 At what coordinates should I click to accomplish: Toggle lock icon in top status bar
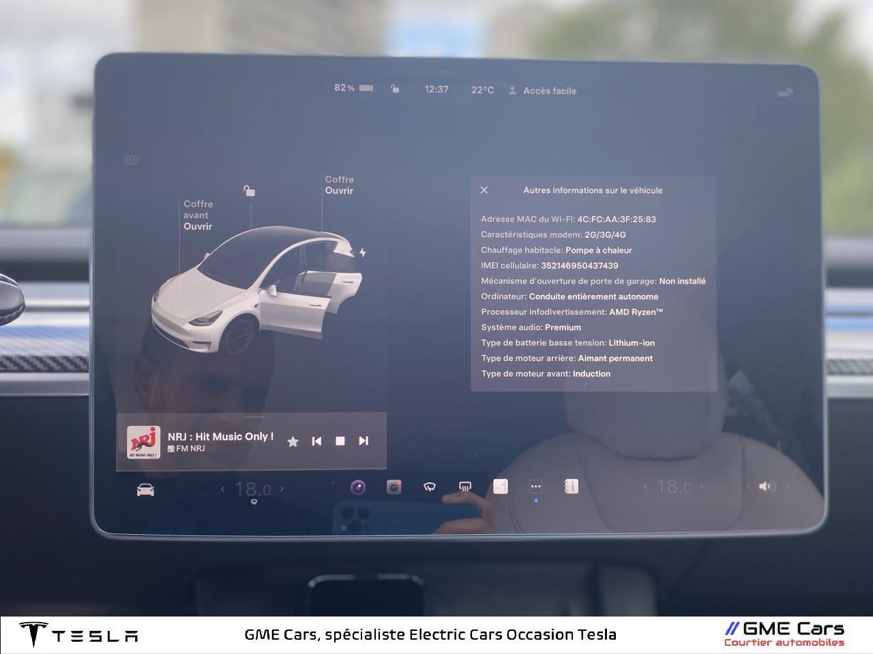[395, 89]
